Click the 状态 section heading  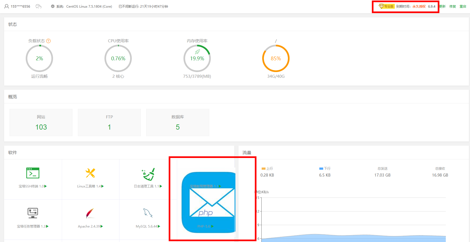click(13, 24)
